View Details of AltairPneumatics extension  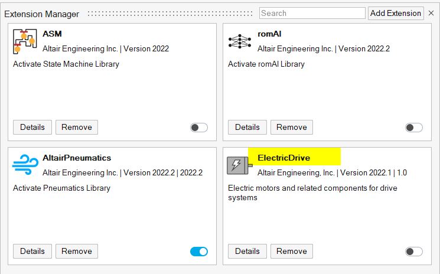(x=32, y=251)
